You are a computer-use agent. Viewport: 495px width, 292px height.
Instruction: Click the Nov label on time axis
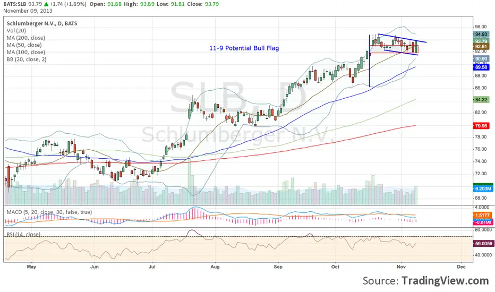click(401, 267)
